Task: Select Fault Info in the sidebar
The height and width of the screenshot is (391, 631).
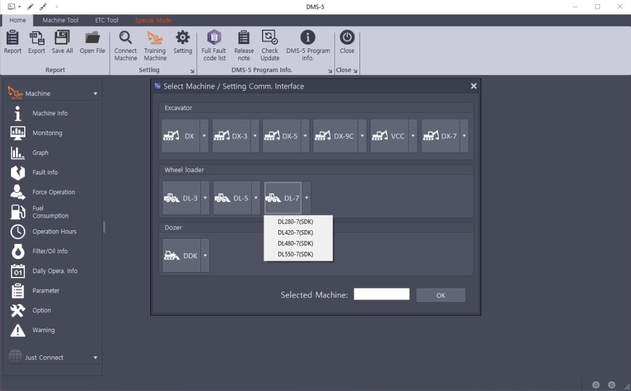Action: pyautogui.click(x=45, y=172)
